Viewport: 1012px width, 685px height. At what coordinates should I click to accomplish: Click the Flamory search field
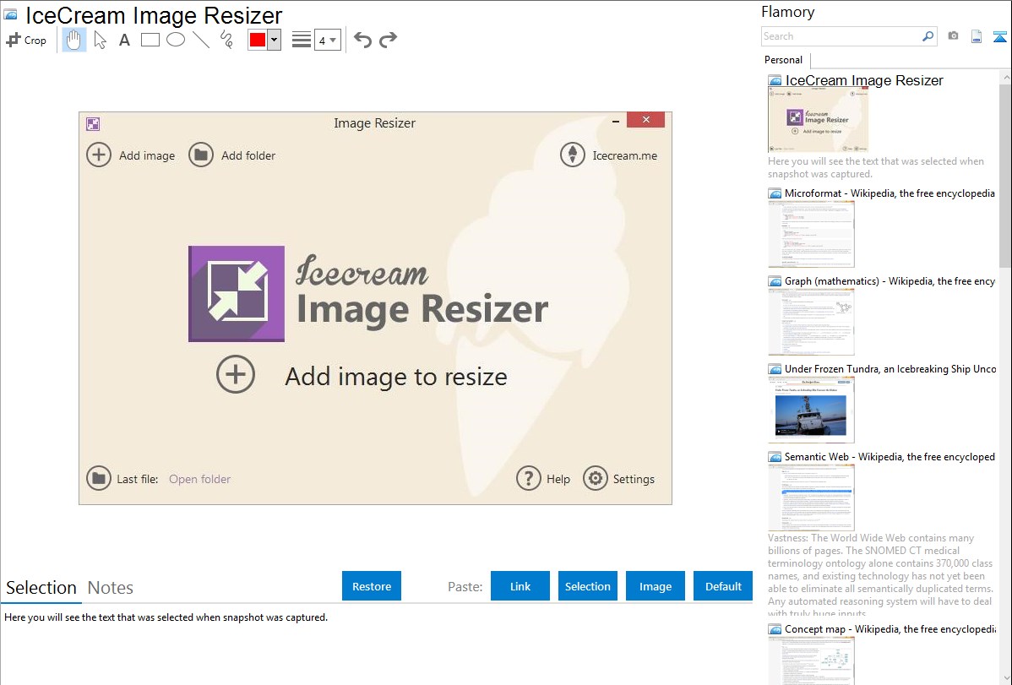pyautogui.click(x=841, y=36)
